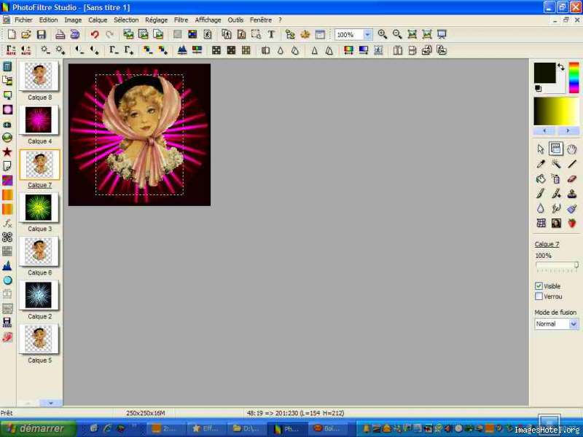This screenshot has height=437, width=583.
Task: Apply Auto levels from the adjustment toolbar
Action: [11, 50]
